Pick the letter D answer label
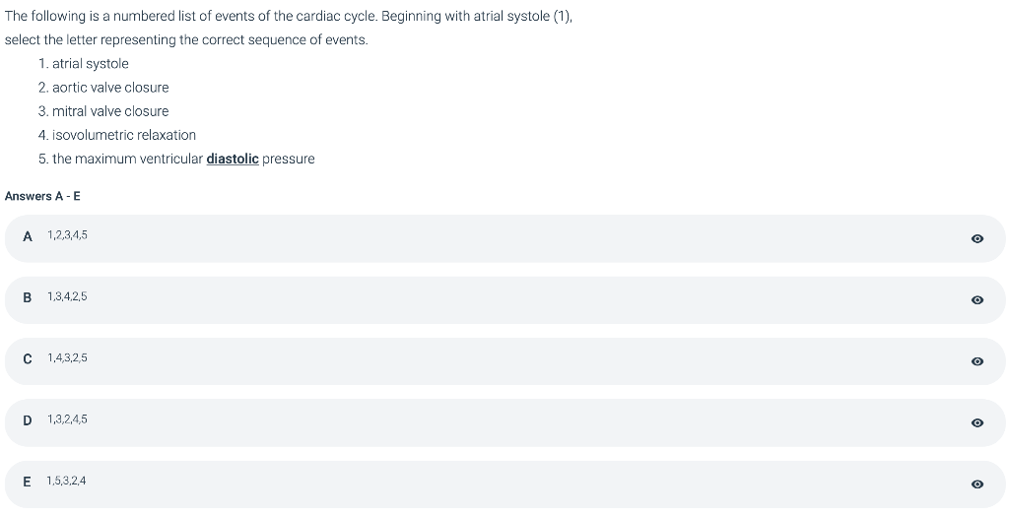Viewport: 1009px width, 515px height. 28,419
